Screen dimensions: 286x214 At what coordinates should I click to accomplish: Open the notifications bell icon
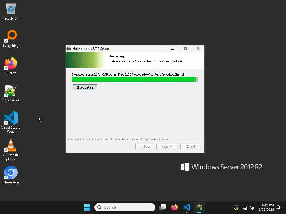coord(278,207)
